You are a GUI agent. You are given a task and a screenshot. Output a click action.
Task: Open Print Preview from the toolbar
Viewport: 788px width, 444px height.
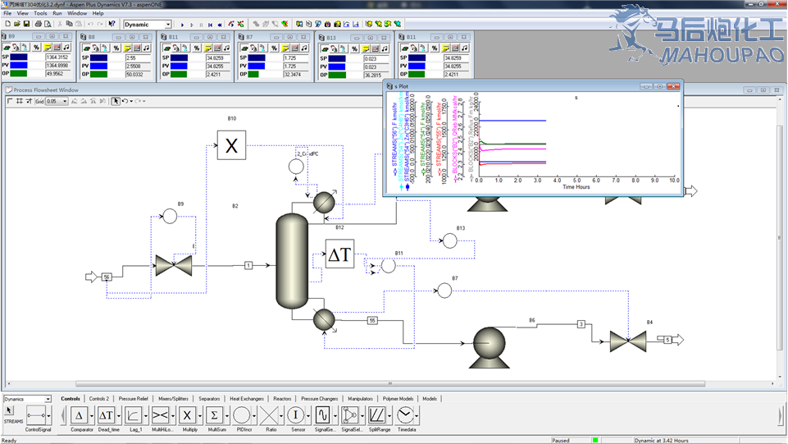click(48, 24)
